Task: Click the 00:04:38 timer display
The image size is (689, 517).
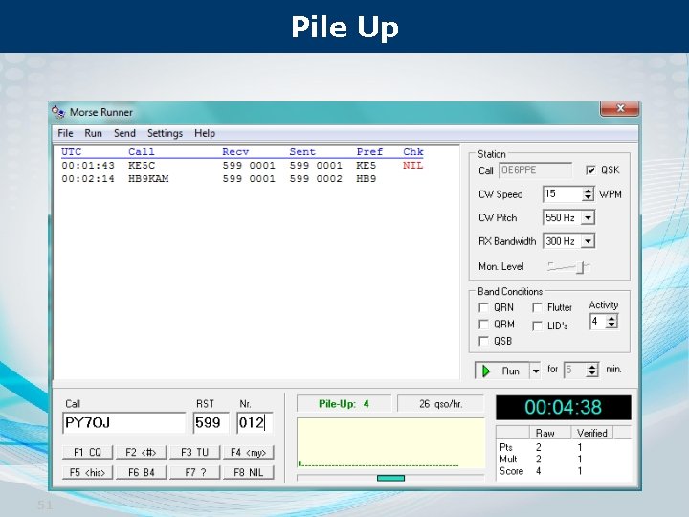Action: click(x=564, y=408)
